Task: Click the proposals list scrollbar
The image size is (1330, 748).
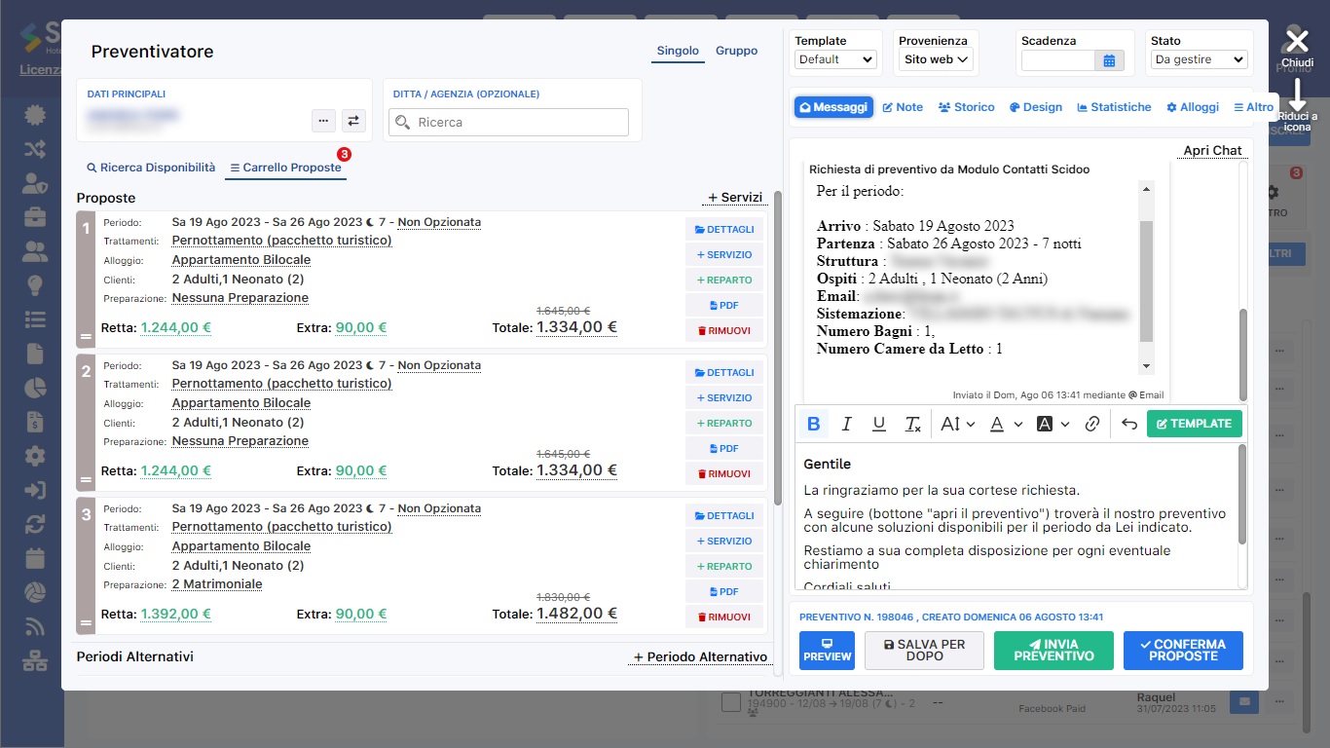Action: pos(778,348)
